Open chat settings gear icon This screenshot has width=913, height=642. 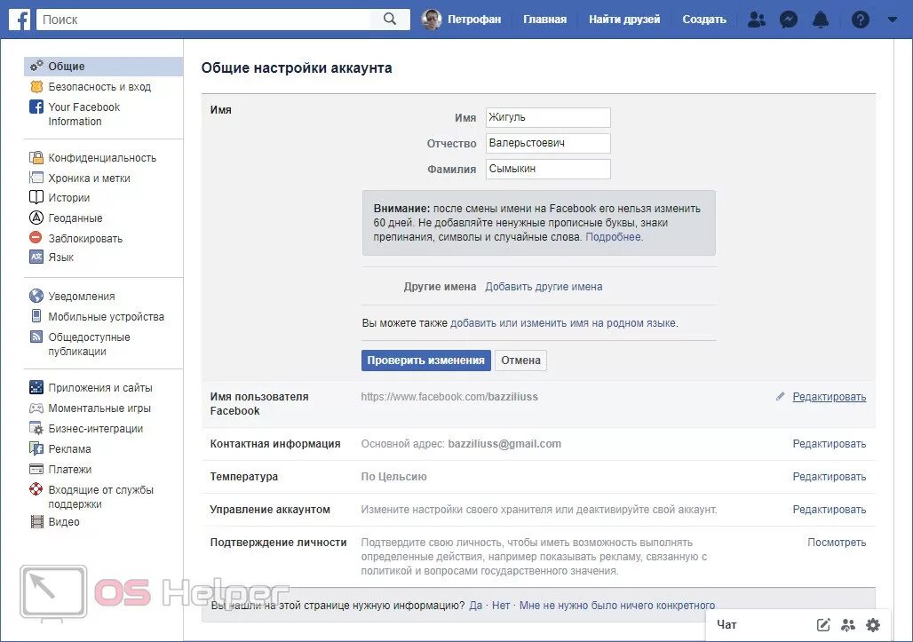(873, 625)
